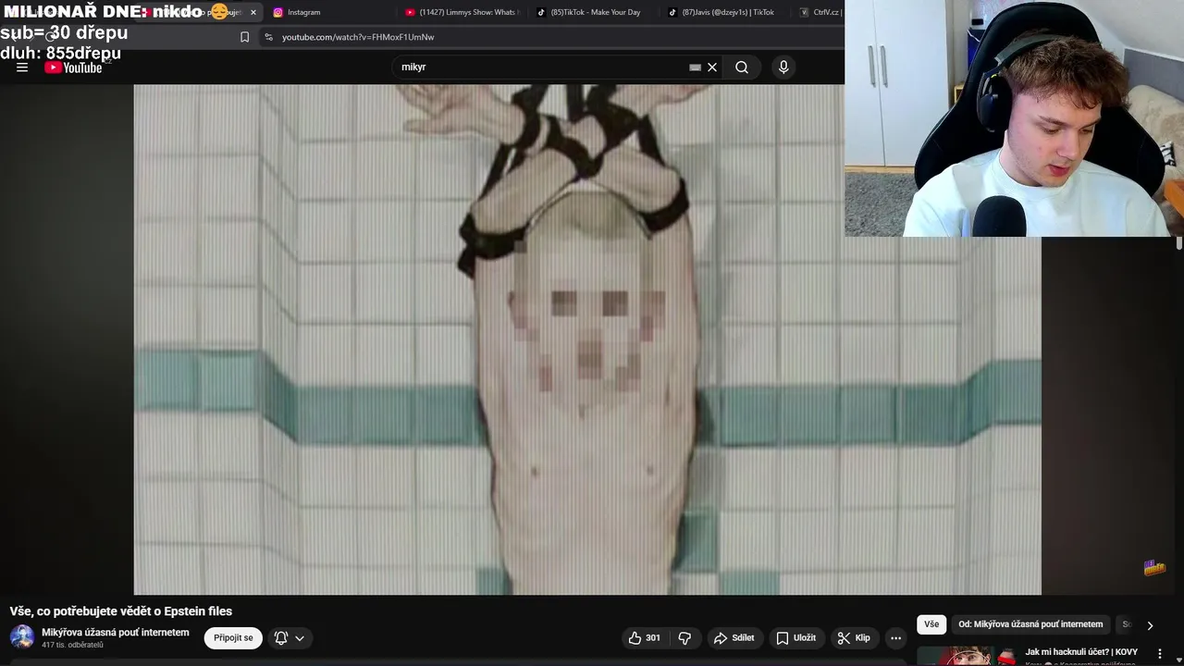The width and height of the screenshot is (1184, 666).
Task: Click the Sdílet share button
Action: (x=734, y=637)
